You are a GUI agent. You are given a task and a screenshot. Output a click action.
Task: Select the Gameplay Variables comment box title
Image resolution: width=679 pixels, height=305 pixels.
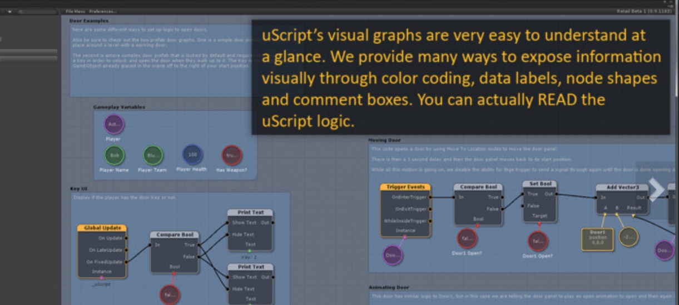coord(120,107)
